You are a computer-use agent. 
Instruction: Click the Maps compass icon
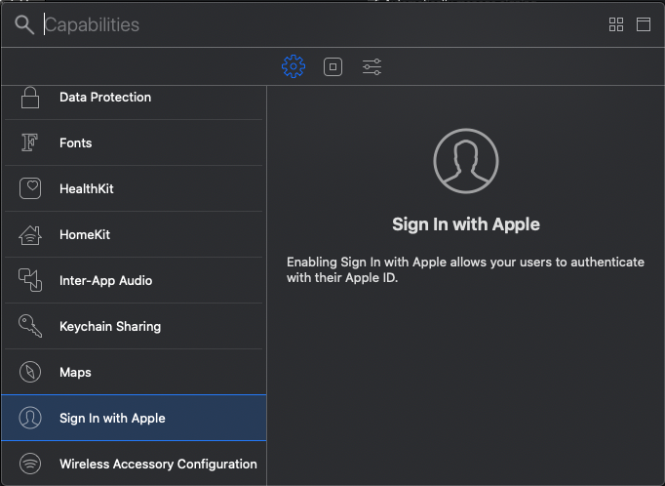30,373
